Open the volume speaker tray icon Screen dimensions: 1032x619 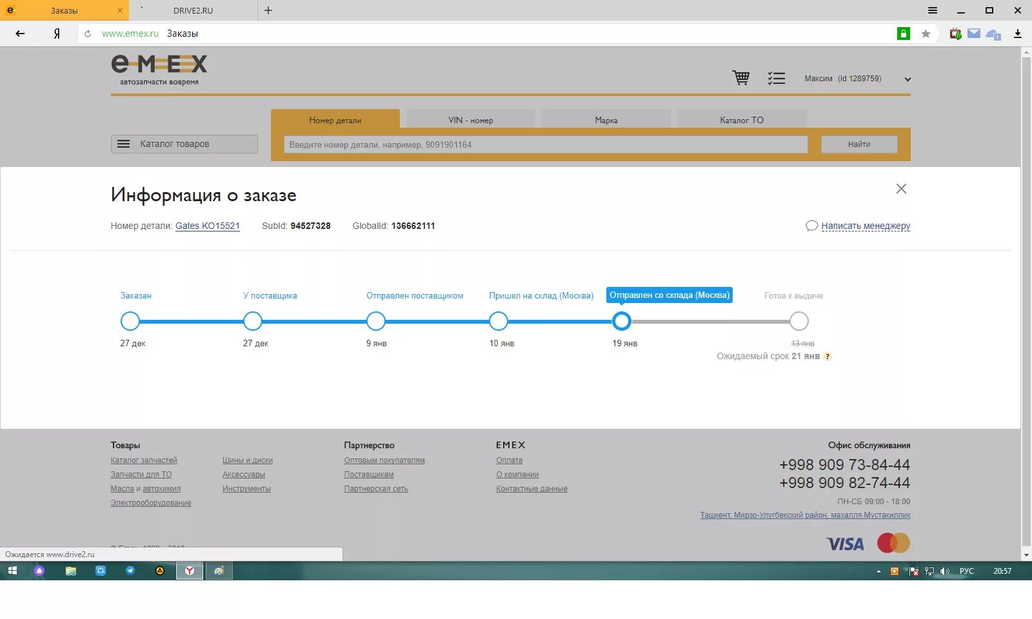945,571
